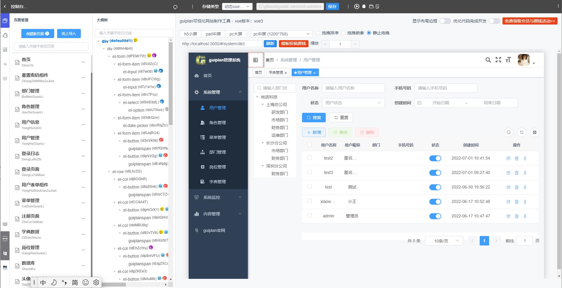Toggle the 显示布局边框 switch
This screenshot has height=288, width=562.
(x=445, y=21)
